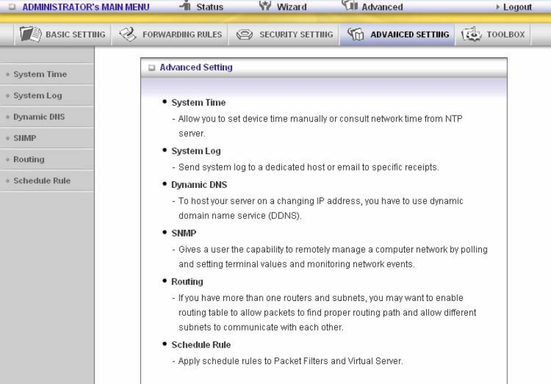Open SNMP settings in sidebar
This screenshot has width=551, height=384.
[47, 138]
